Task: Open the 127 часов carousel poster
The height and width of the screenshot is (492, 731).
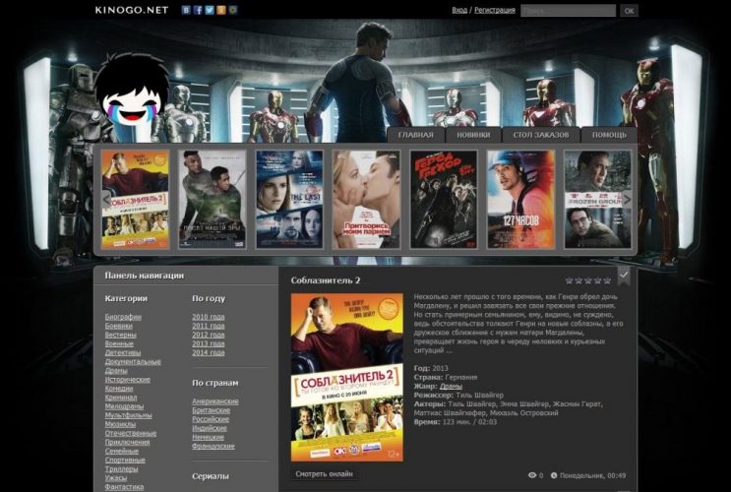Action: 520,199
